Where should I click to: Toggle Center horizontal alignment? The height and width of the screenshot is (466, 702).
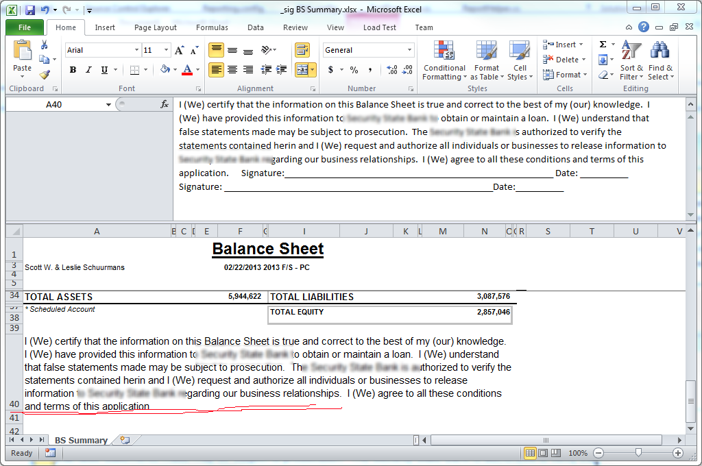[232, 69]
